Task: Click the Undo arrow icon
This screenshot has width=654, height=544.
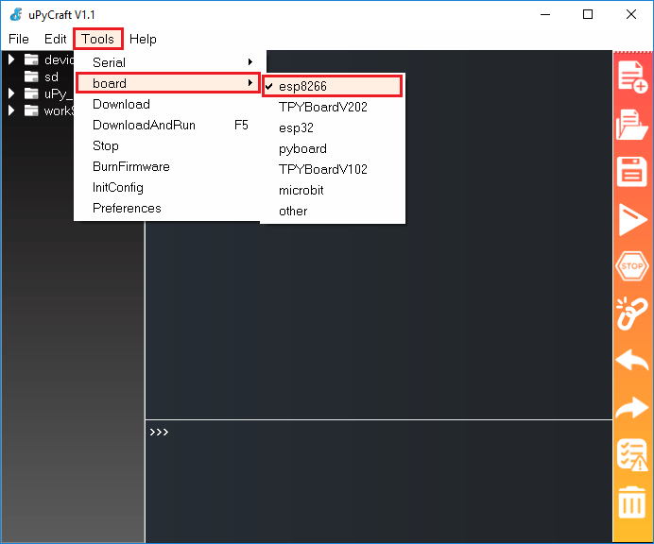Action: (632, 361)
